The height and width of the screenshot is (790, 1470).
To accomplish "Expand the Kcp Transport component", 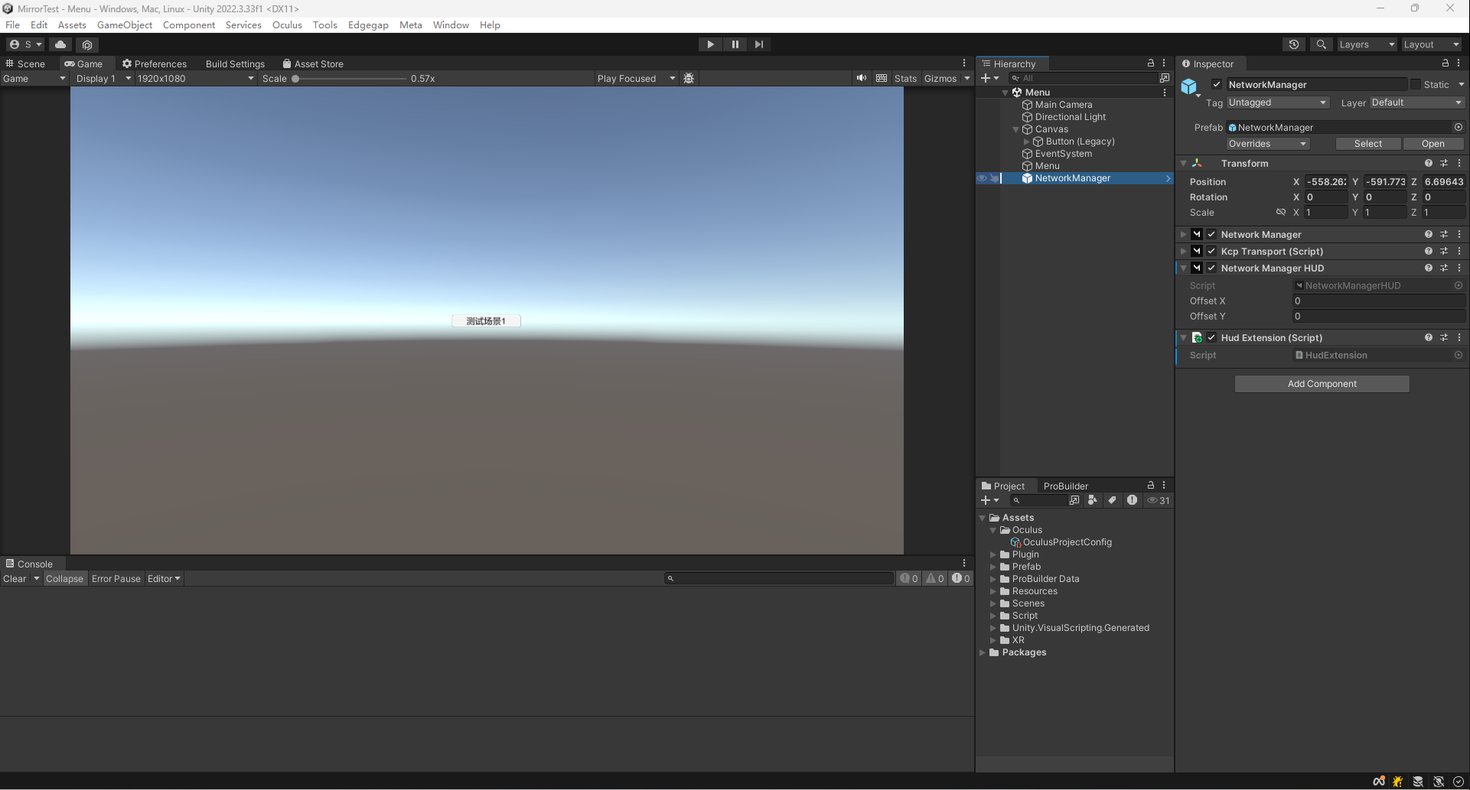I will click(x=1183, y=252).
